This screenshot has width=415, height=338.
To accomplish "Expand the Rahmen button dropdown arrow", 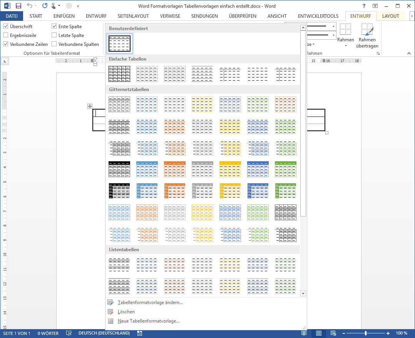I will (x=346, y=46).
